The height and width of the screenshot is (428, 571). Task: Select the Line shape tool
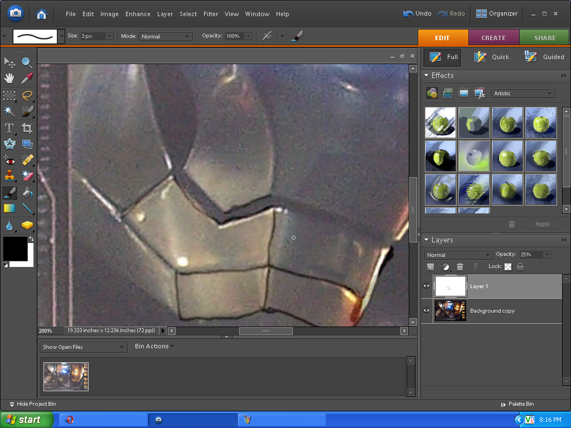pos(27,208)
